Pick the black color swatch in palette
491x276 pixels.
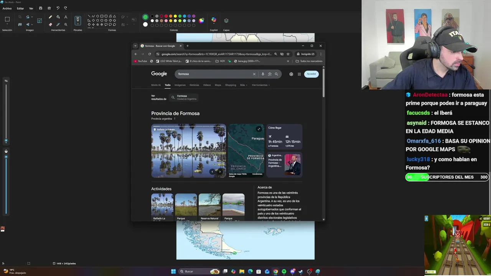(x=152, y=16)
